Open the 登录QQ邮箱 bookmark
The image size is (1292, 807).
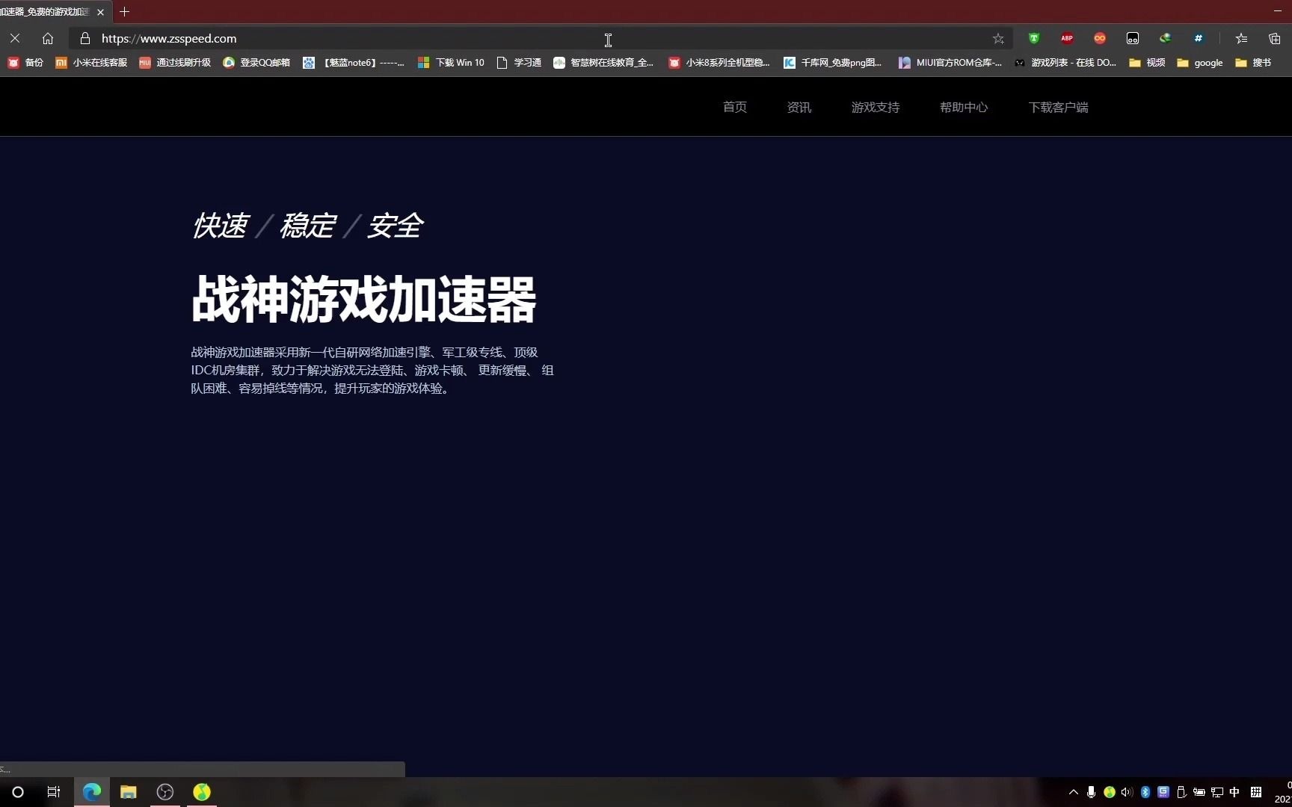click(256, 63)
